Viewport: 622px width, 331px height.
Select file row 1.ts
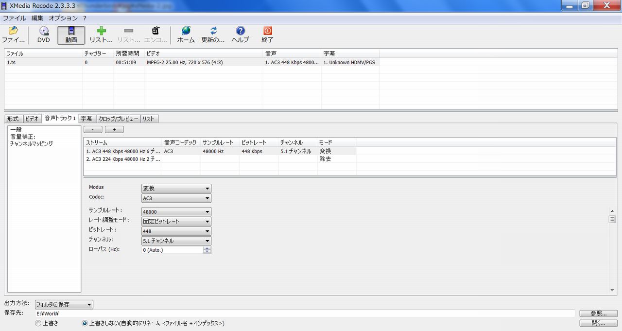click(192, 62)
